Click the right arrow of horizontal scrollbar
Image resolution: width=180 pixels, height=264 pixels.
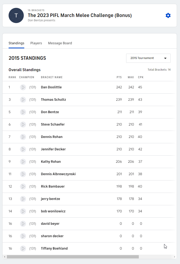click(175, 257)
